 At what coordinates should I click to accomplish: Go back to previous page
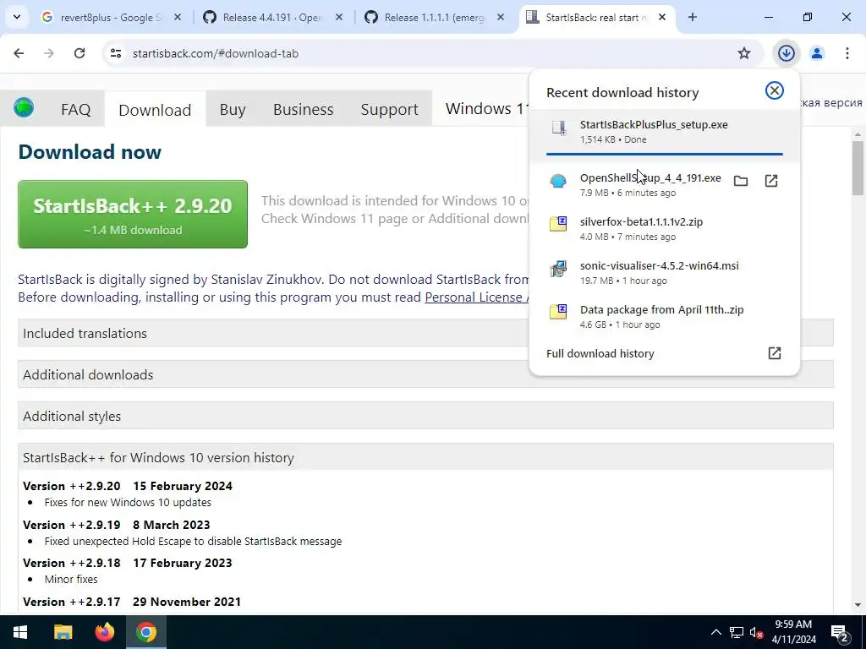[x=19, y=53]
